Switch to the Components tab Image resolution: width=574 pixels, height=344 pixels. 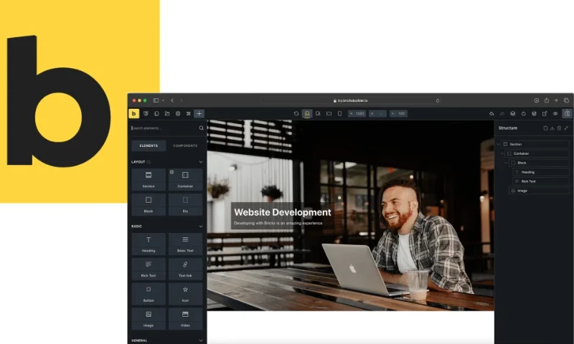coord(185,145)
